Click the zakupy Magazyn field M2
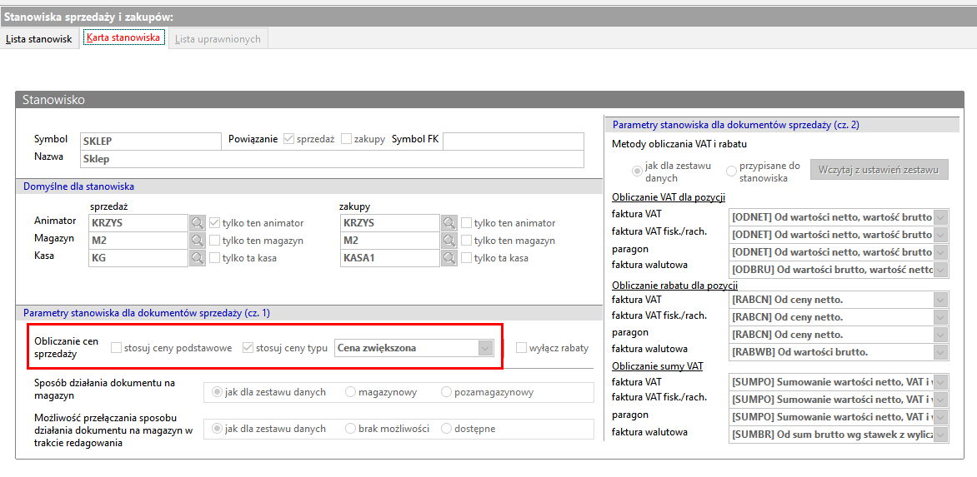Image resolution: width=977 pixels, height=477 pixels. click(x=390, y=240)
